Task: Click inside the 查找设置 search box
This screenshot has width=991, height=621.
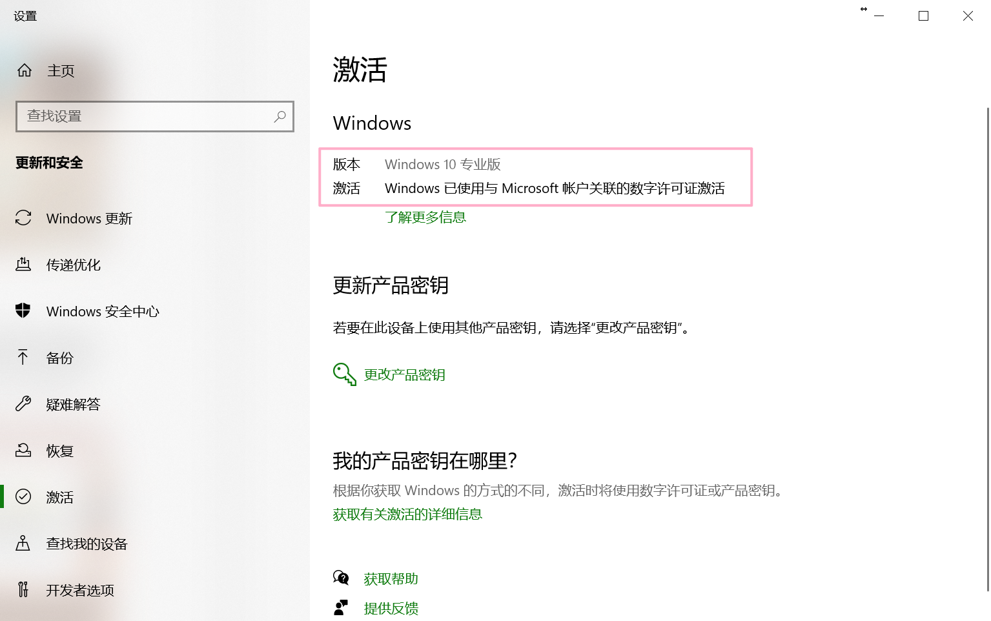Action: pos(142,116)
